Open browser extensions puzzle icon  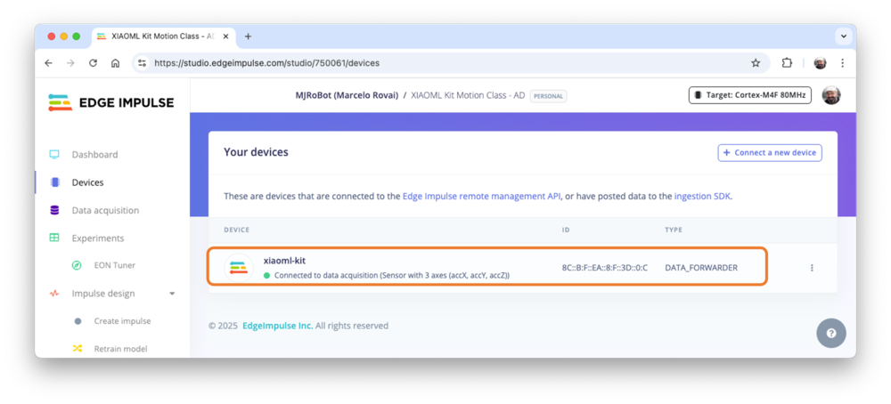click(787, 63)
